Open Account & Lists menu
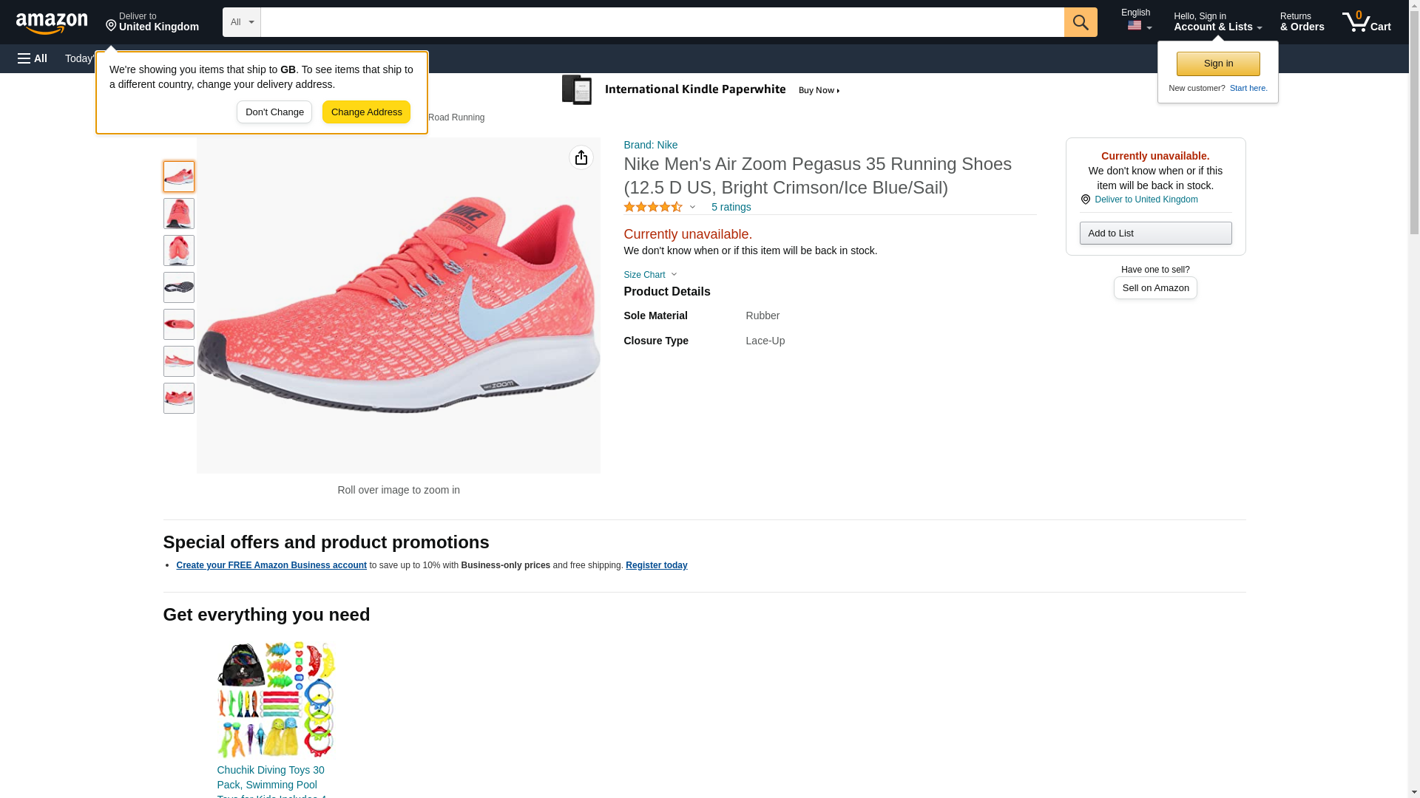The image size is (1420, 798). coord(1217,21)
